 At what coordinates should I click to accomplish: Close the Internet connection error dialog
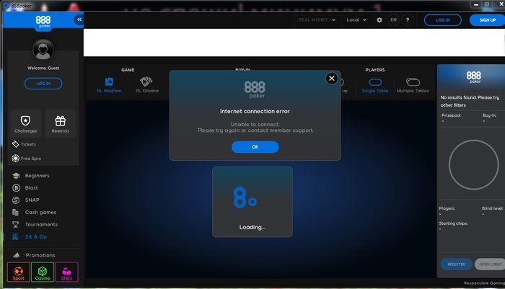tap(332, 79)
